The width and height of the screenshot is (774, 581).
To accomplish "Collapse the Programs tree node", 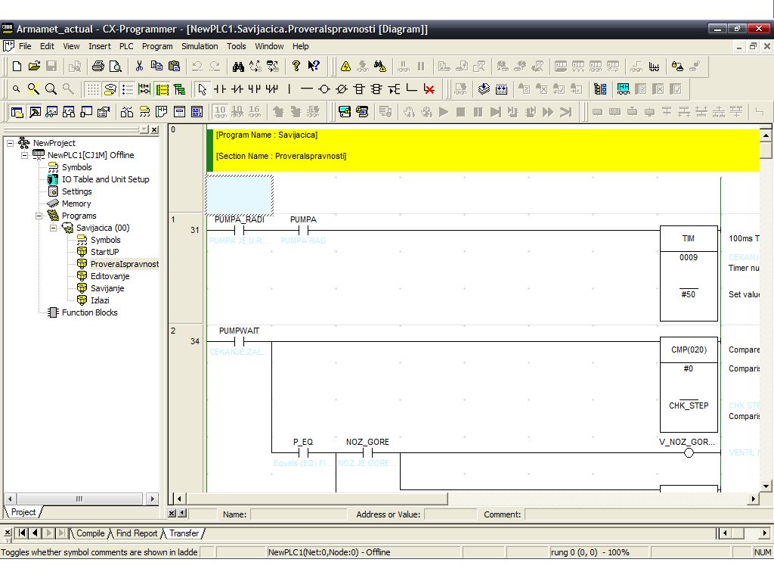I will [x=39, y=216].
